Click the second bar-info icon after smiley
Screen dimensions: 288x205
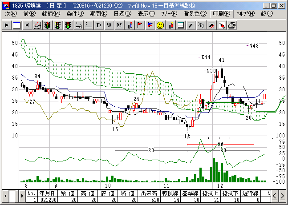pos(170,25)
